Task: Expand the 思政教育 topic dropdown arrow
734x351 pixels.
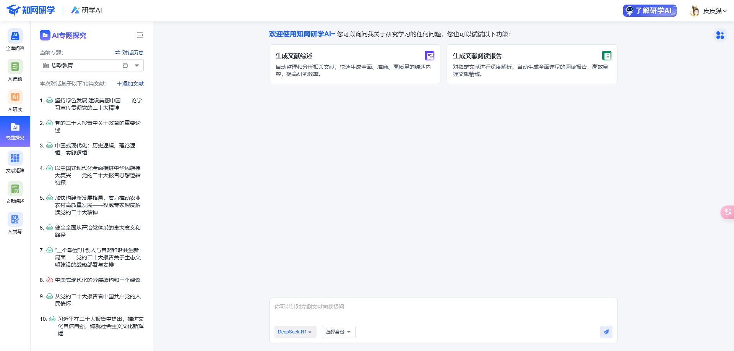Action: 137,65
